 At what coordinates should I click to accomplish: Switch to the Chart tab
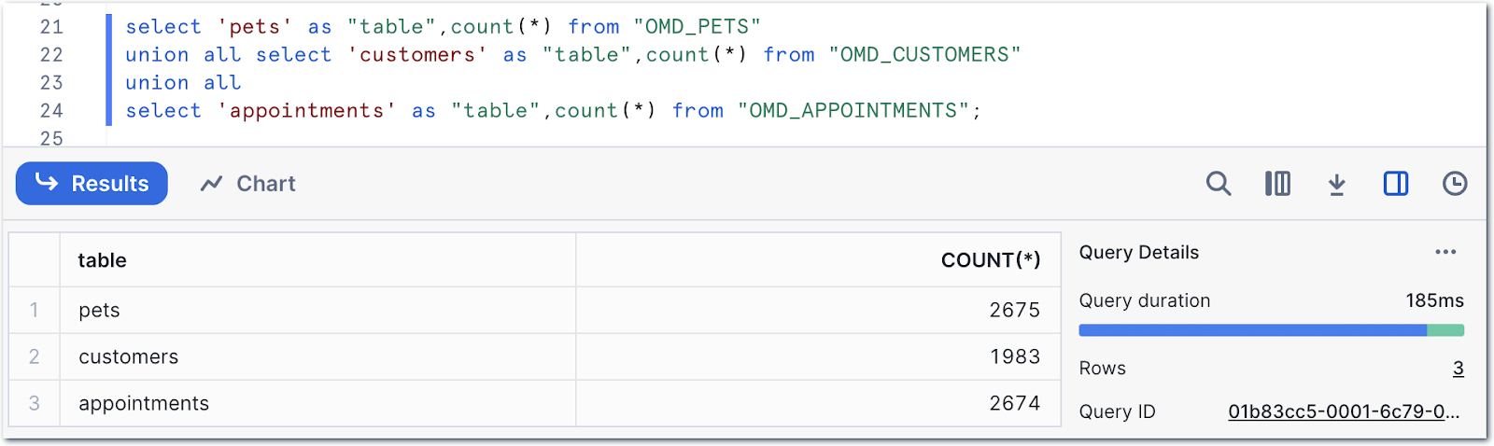coord(248,184)
